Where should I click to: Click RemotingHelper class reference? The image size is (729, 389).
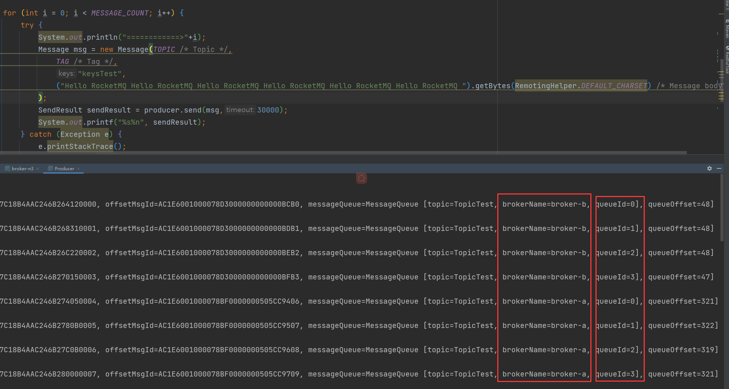point(546,86)
